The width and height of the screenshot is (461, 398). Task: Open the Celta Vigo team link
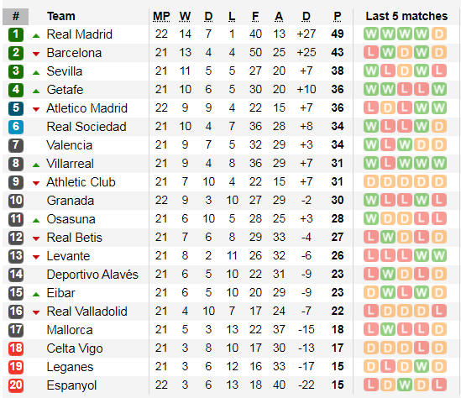point(75,348)
